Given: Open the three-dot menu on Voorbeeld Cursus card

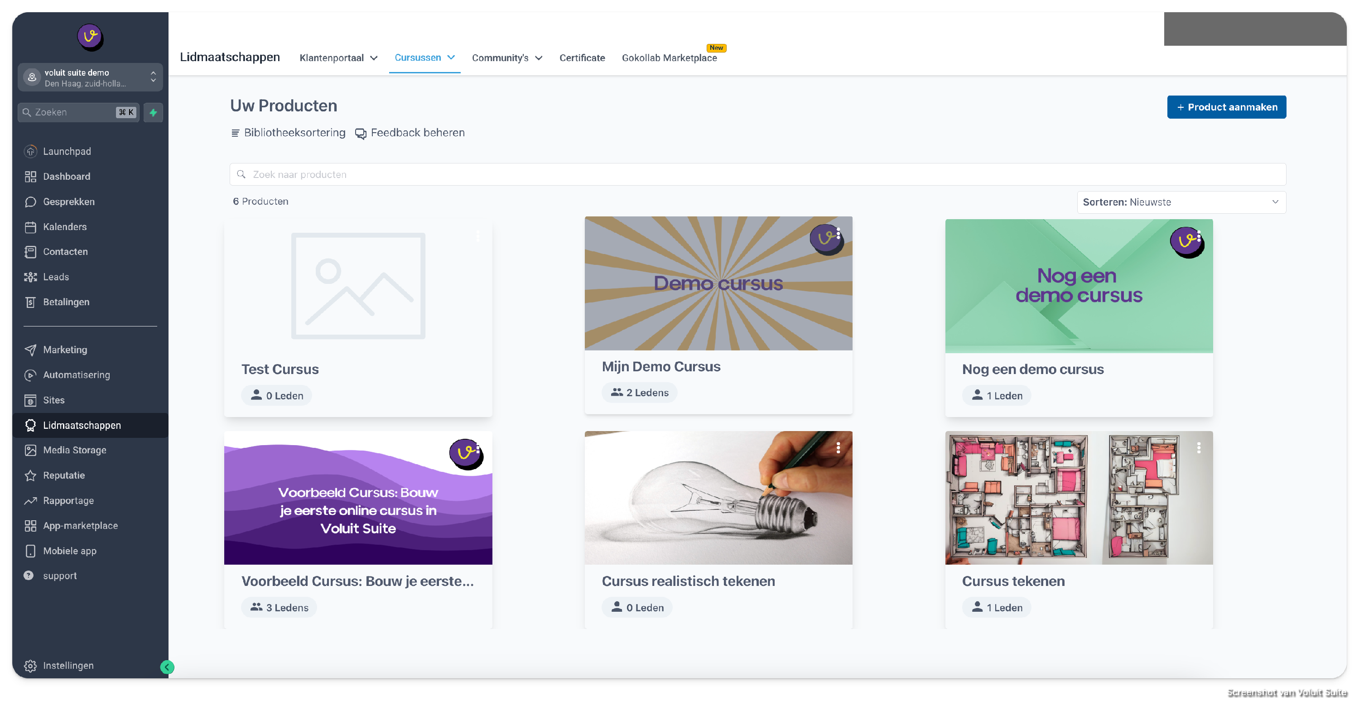Looking at the screenshot, I should click(x=478, y=448).
